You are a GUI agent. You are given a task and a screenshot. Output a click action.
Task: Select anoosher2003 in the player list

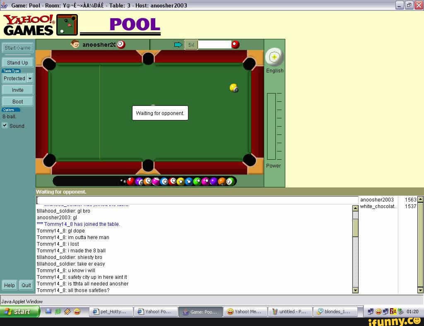pyautogui.click(x=377, y=199)
